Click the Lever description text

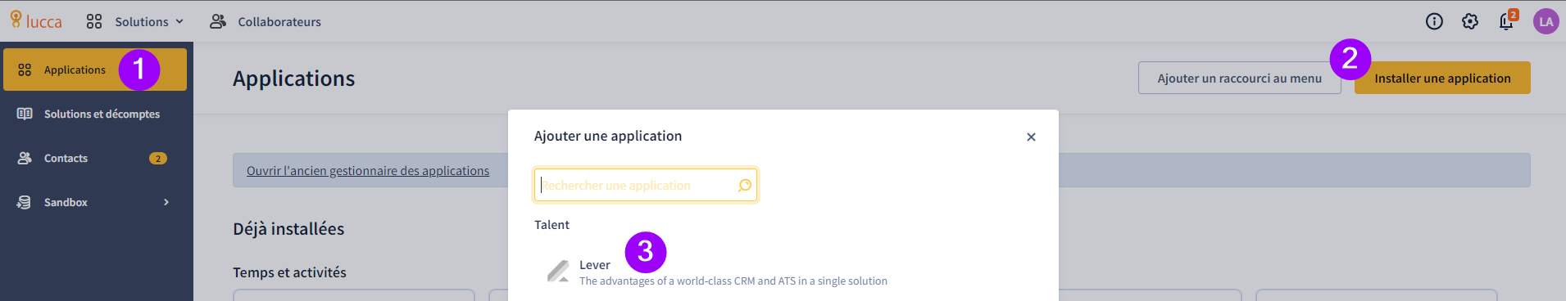click(x=733, y=281)
